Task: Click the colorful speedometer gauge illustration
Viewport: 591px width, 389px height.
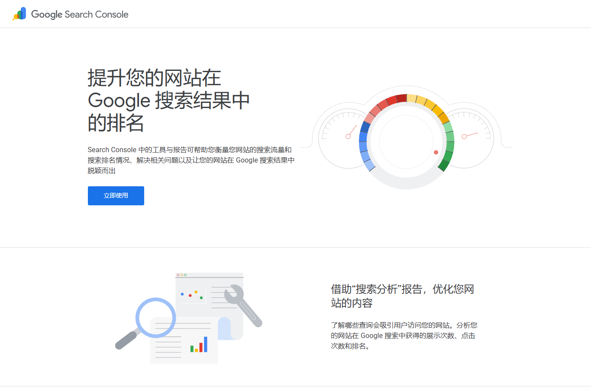Action: pyautogui.click(x=406, y=138)
